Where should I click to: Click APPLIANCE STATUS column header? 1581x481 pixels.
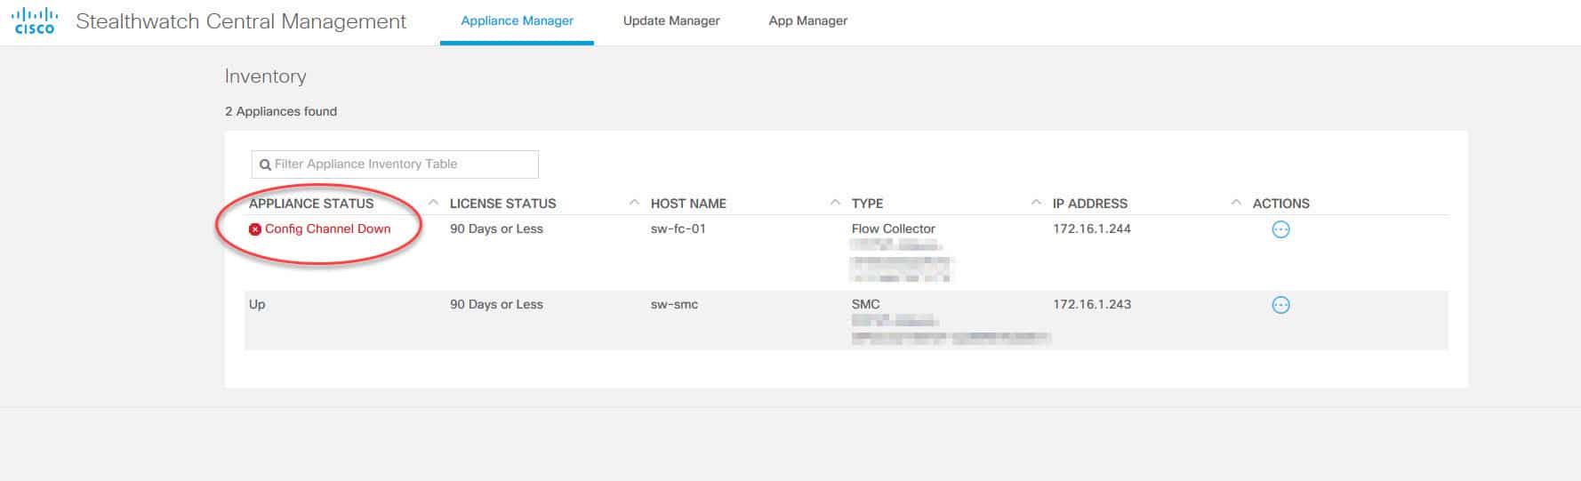311,204
